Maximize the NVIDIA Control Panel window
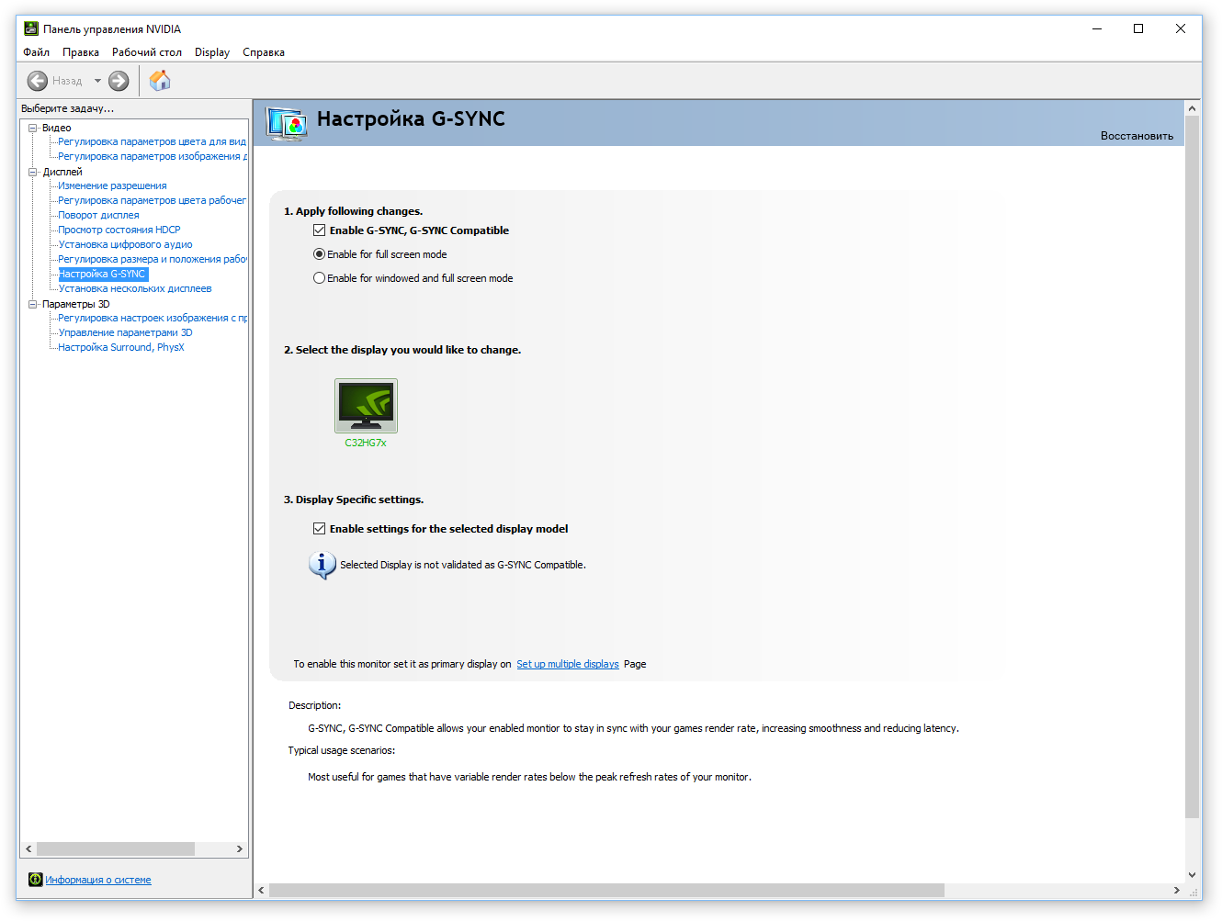The image size is (1222, 921). coord(1138,28)
